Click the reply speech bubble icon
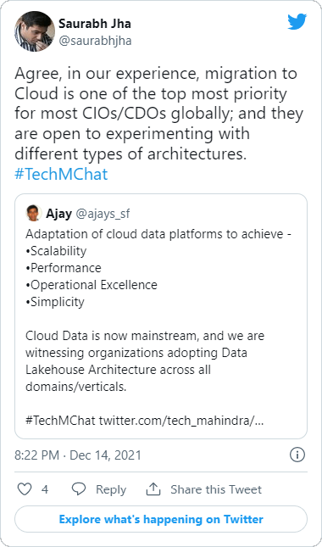 [x=79, y=489]
